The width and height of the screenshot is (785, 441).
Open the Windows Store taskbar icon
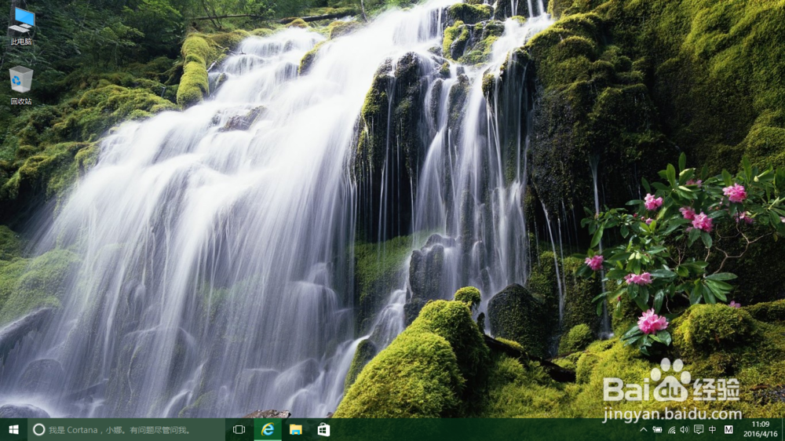pyautogui.click(x=324, y=429)
